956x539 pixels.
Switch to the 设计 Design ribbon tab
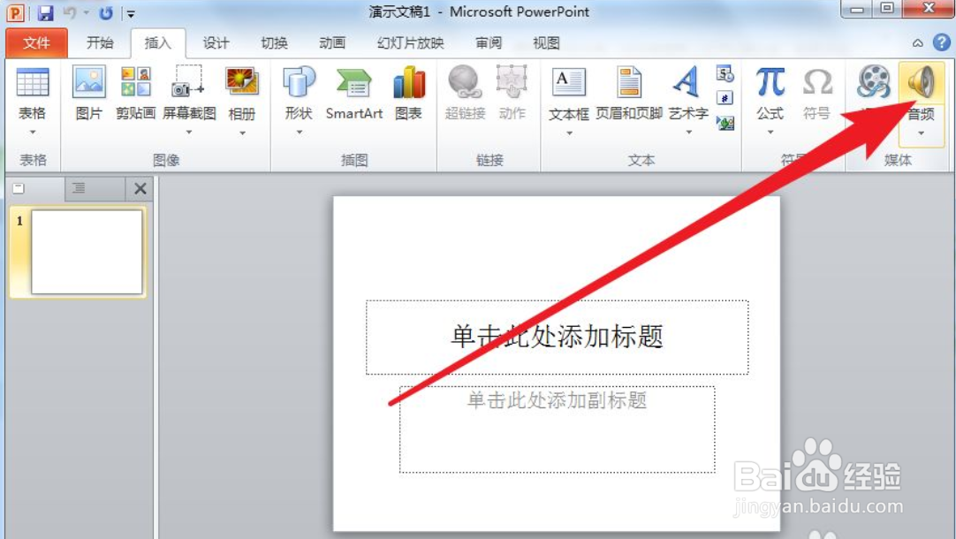tap(215, 42)
